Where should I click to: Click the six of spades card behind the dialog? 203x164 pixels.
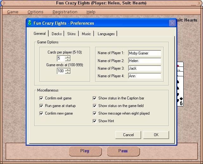point(180,91)
